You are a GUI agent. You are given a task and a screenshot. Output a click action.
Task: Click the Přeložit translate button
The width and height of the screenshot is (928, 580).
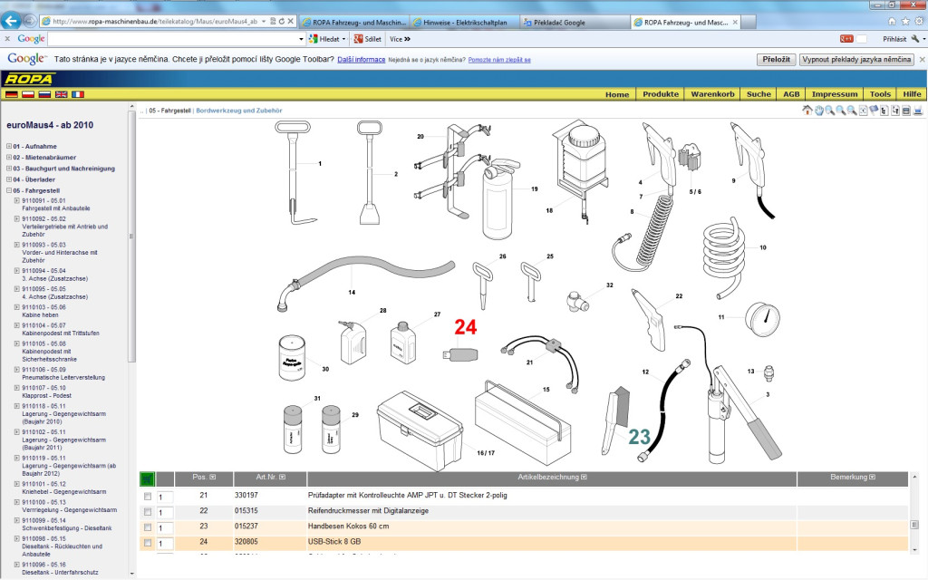[x=776, y=59]
